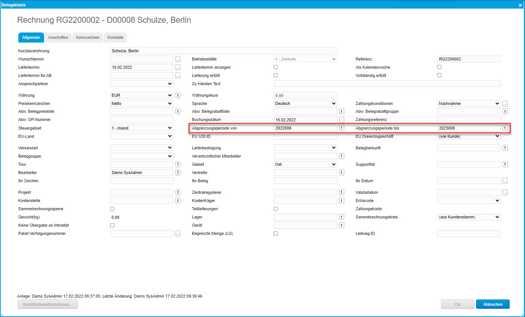This screenshot has width=525, height=317.
Task: Open Versandart dropdown
Action: (x=142, y=148)
